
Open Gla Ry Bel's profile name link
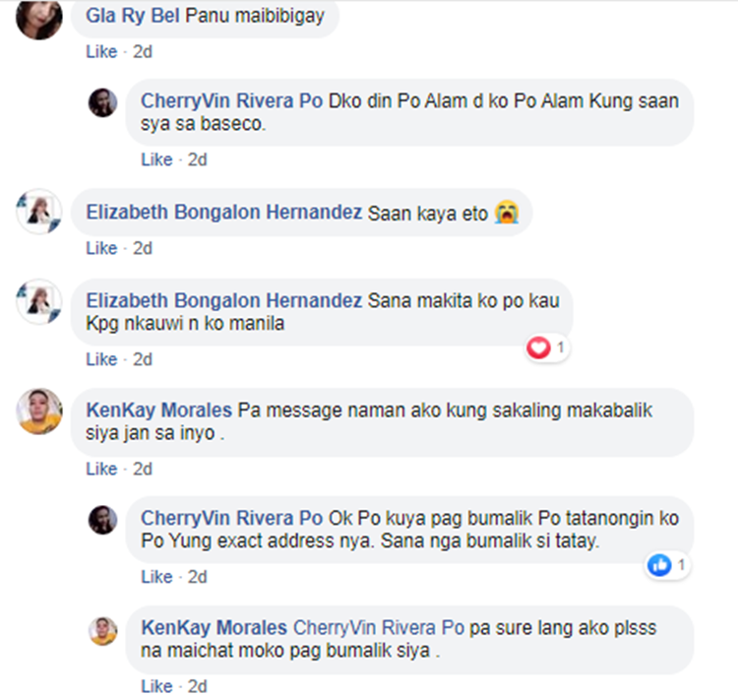(133, 16)
